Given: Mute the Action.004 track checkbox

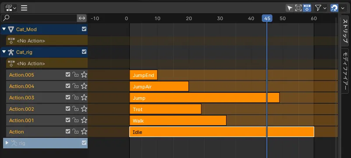Looking at the screenshot, I should click(x=68, y=86).
